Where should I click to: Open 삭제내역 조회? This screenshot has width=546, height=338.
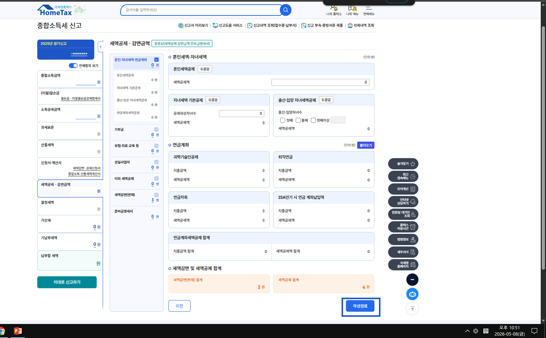(361, 25)
